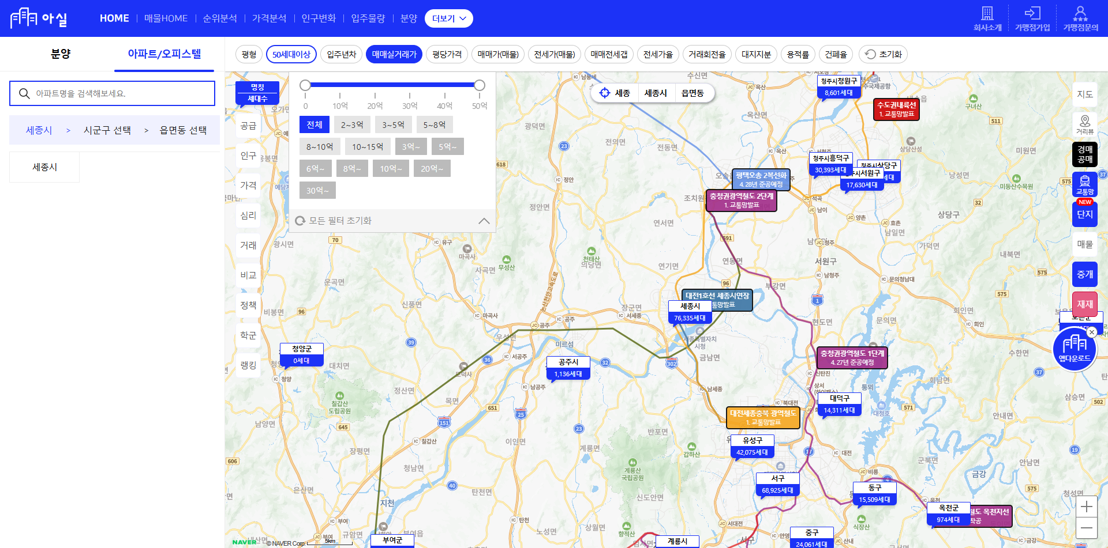Close the 앱다운로드 bubble

pos(1091,332)
